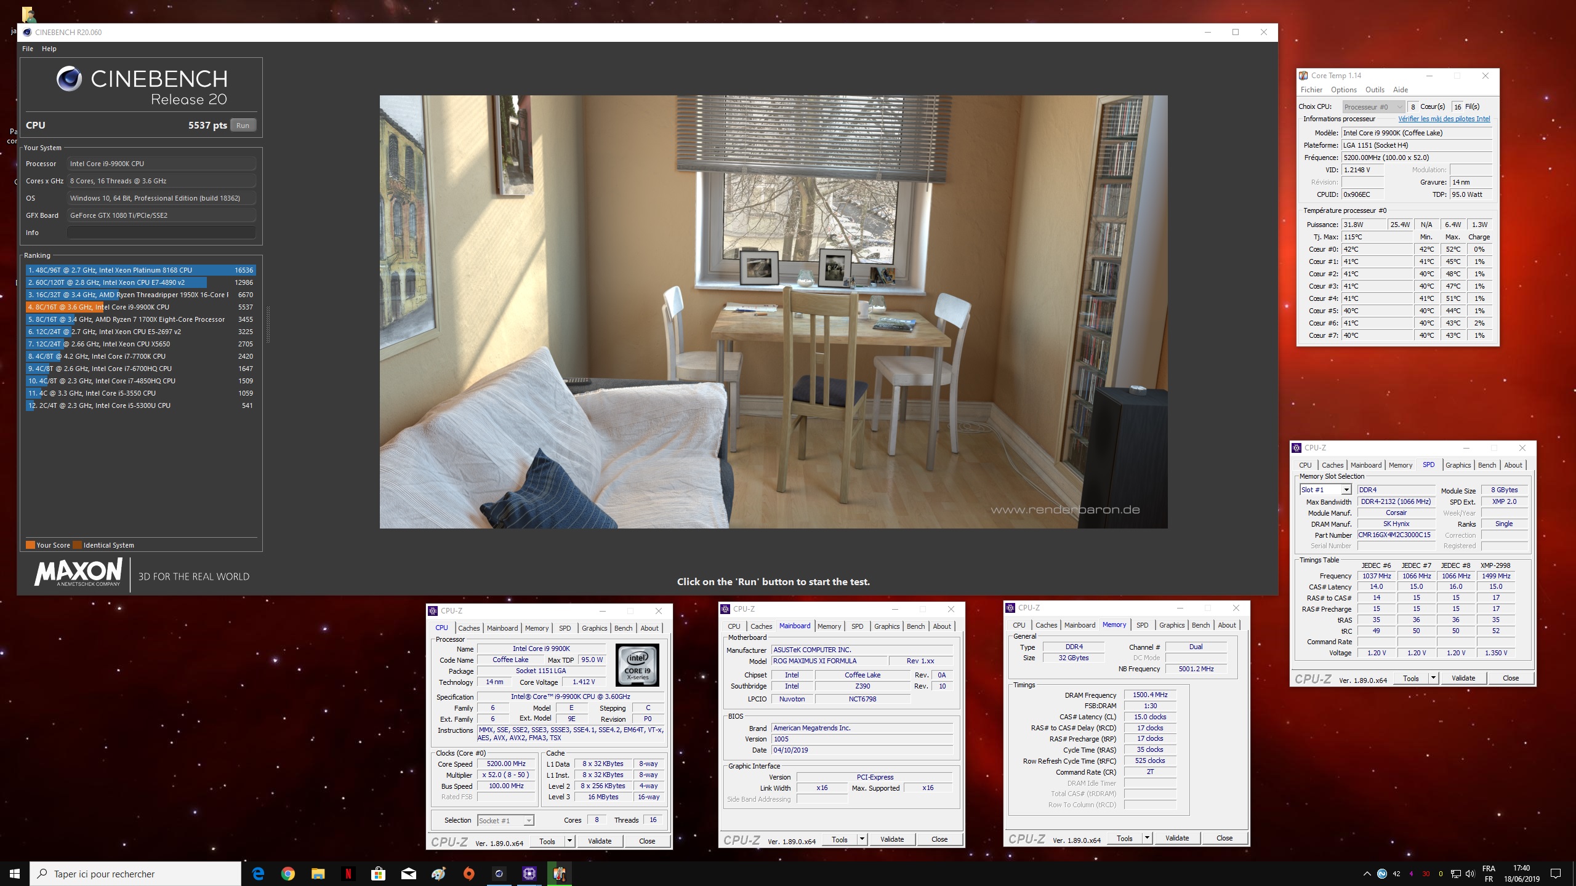Open the Action Center notification icon

[x=1556, y=874]
